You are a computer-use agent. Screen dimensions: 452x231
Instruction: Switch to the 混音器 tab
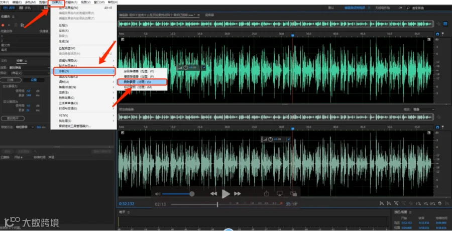point(209,15)
